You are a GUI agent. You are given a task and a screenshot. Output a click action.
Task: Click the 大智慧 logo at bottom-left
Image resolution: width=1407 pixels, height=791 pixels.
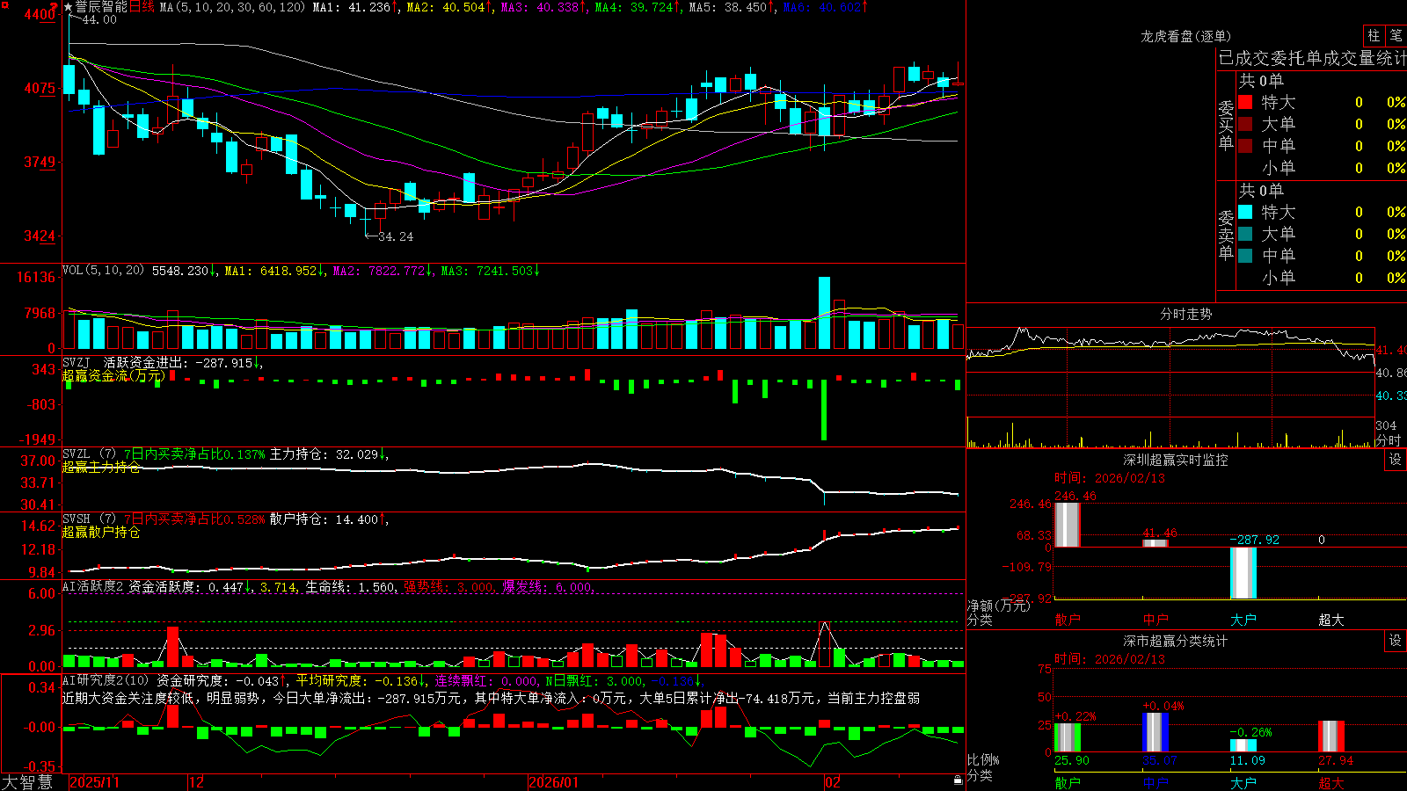[x=27, y=781]
